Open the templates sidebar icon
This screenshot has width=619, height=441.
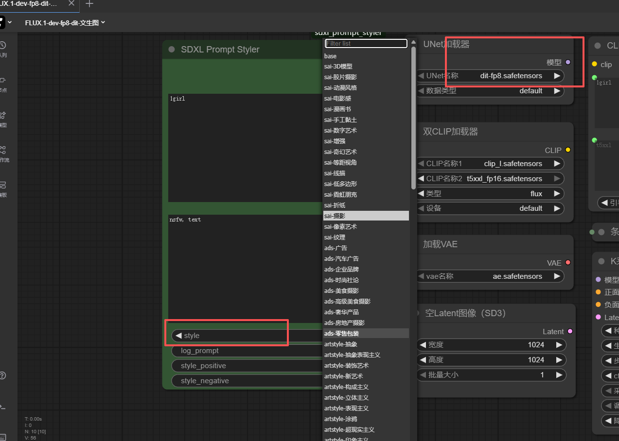point(3,187)
